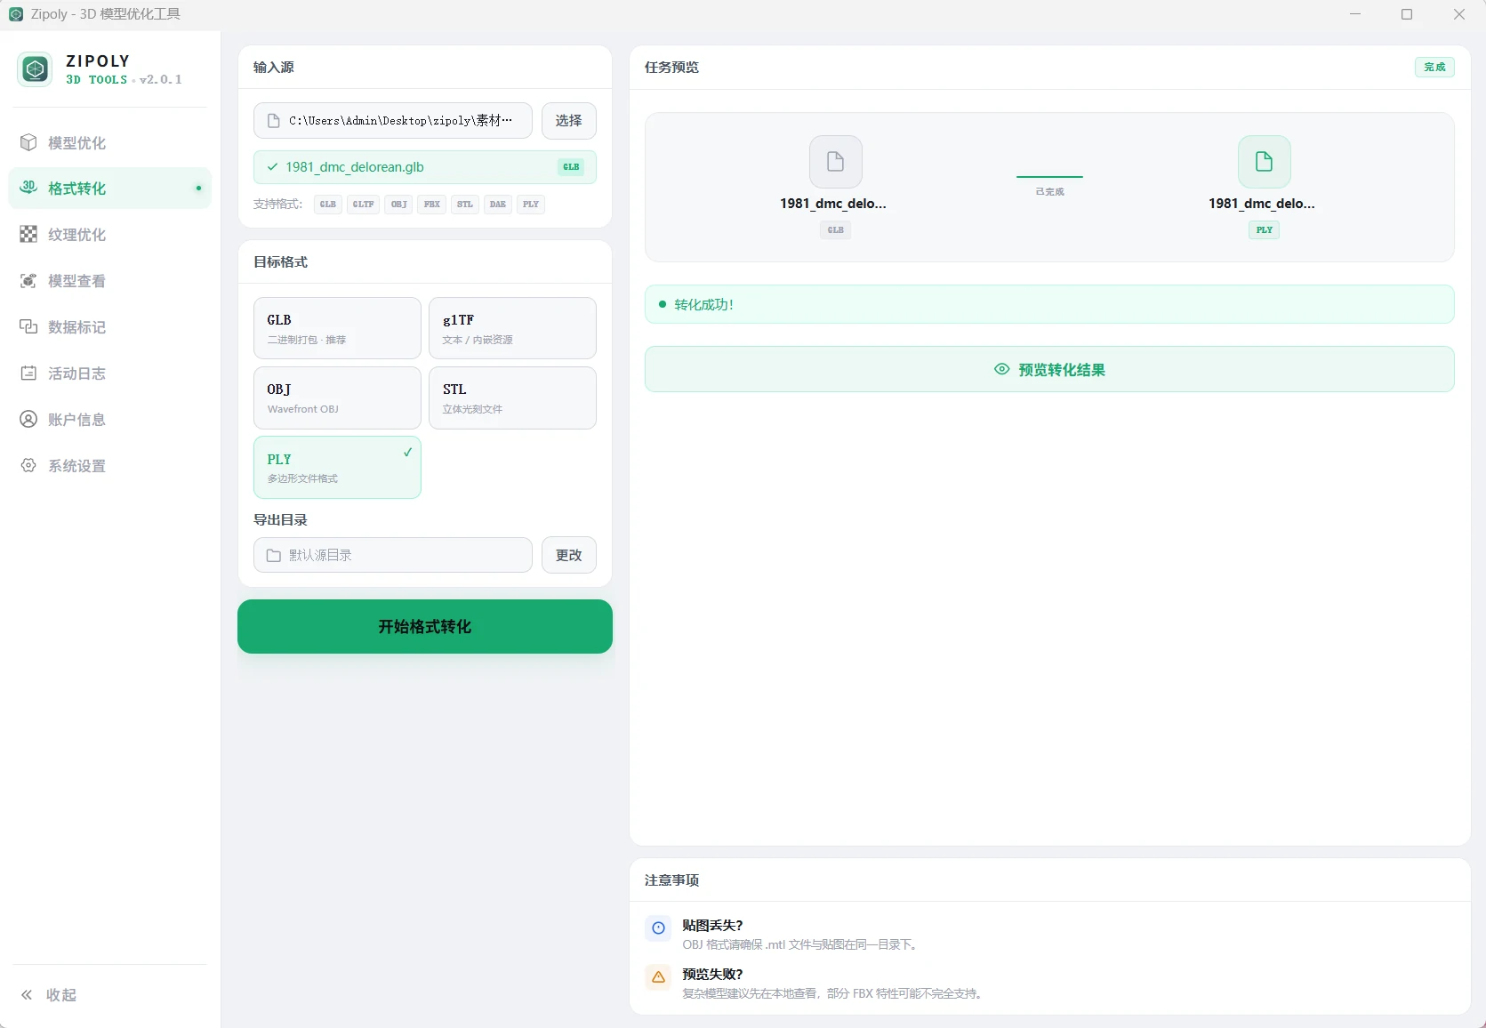Click the 转化成功! status message

coord(1049,304)
